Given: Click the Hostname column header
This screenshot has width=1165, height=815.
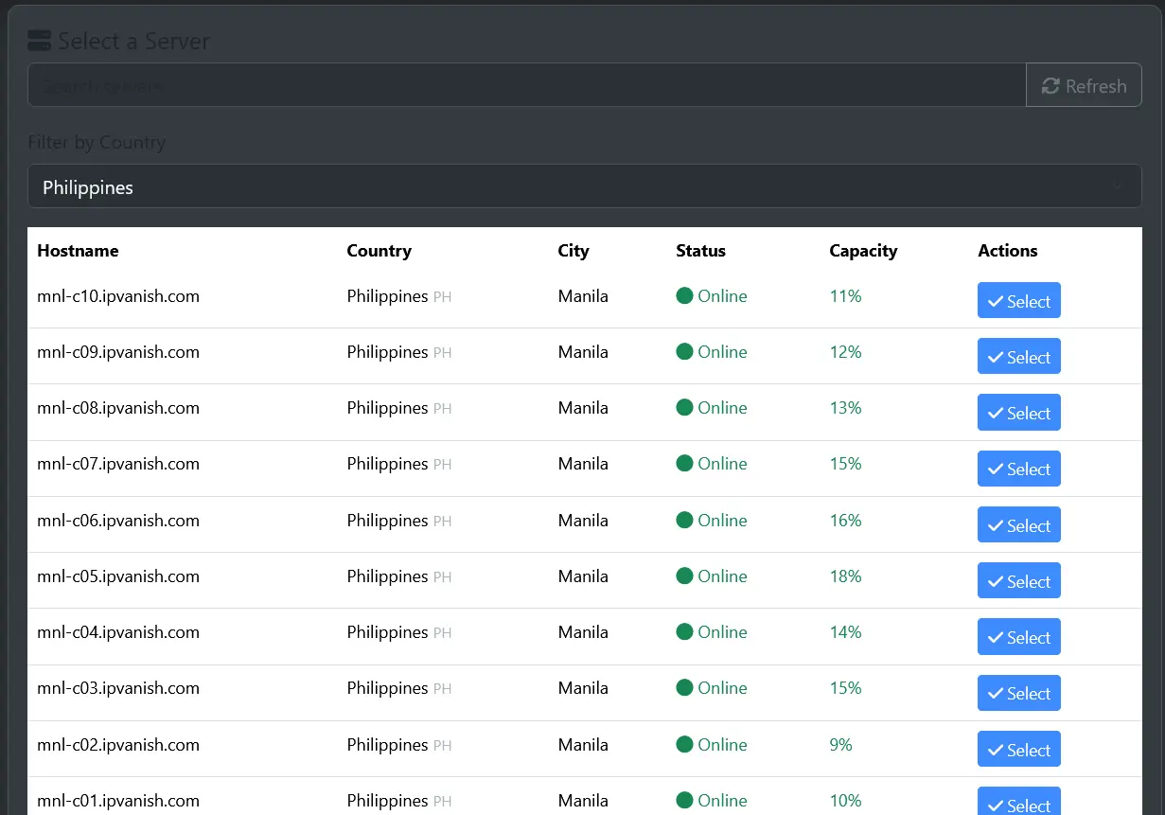Looking at the screenshot, I should pos(78,251).
